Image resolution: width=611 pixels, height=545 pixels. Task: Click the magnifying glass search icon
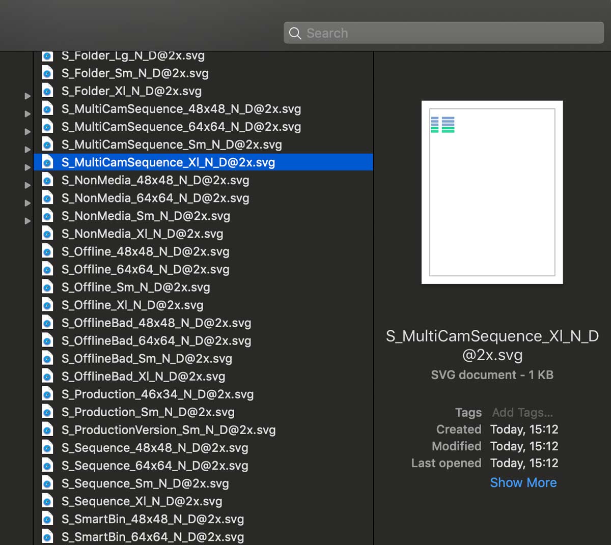pyautogui.click(x=295, y=34)
